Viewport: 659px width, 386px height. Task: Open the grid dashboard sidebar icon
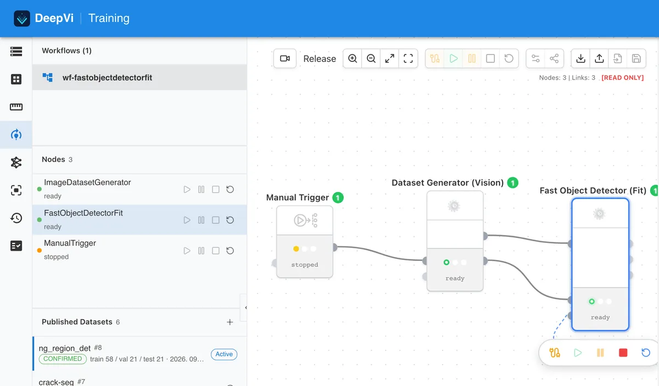point(16,80)
